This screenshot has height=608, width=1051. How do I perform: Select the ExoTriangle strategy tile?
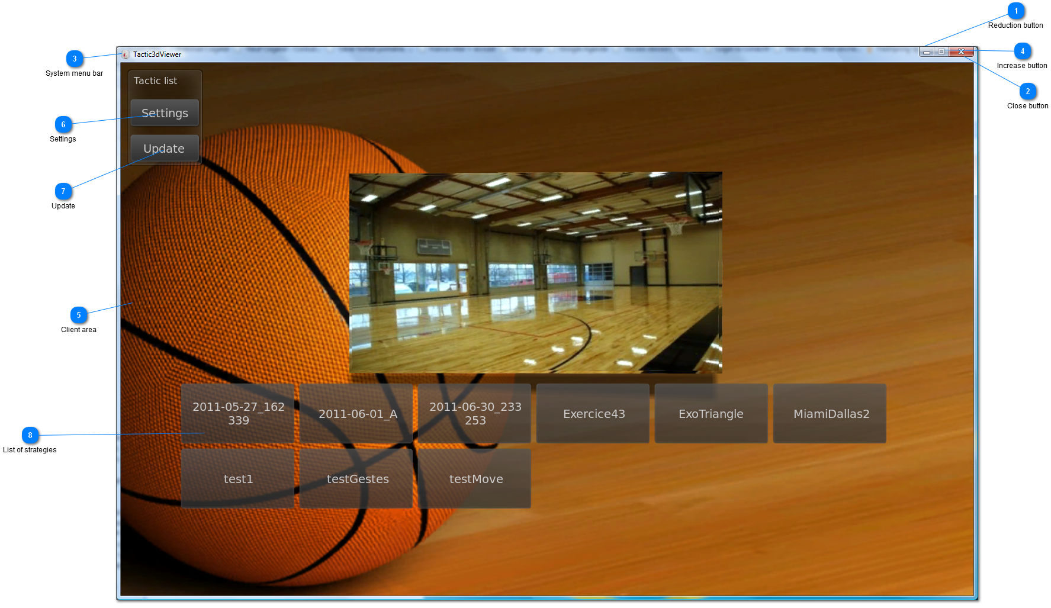point(711,413)
